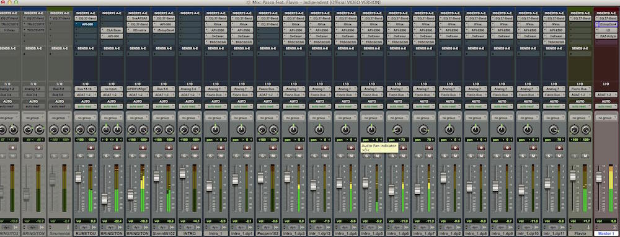Solo the RUMETOU track
Viewport: 620px width, 237px height.
click(x=80, y=156)
